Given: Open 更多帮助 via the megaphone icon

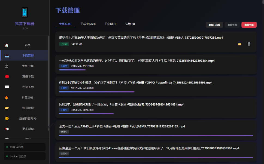Looking at the screenshot, I should 7,129.
